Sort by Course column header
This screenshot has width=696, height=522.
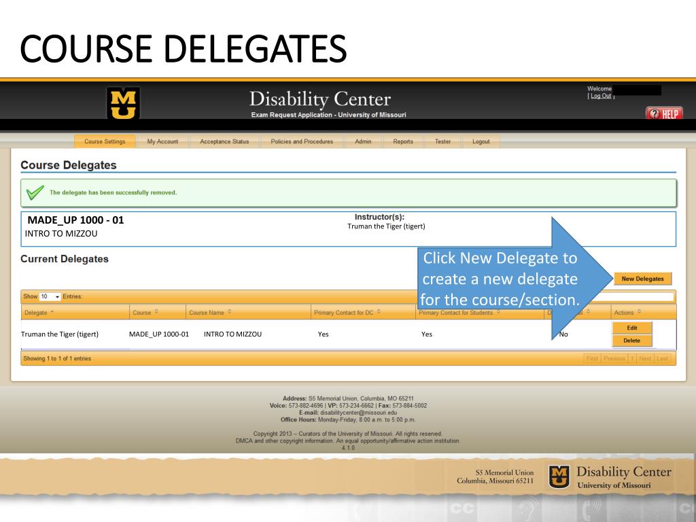(x=158, y=313)
